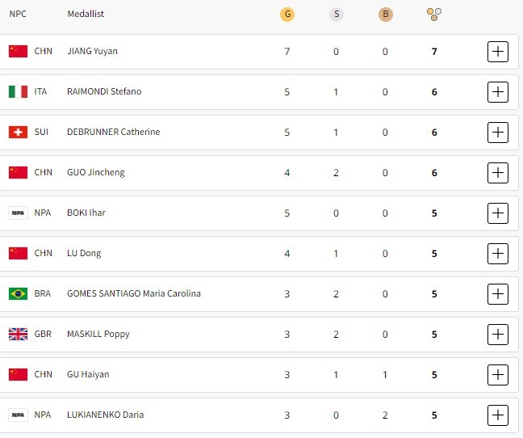Expand JIANG Yuyan's medal details
523x438 pixels.
pyautogui.click(x=498, y=52)
